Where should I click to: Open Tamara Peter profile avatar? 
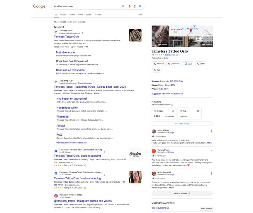pyautogui.click(x=154, y=151)
